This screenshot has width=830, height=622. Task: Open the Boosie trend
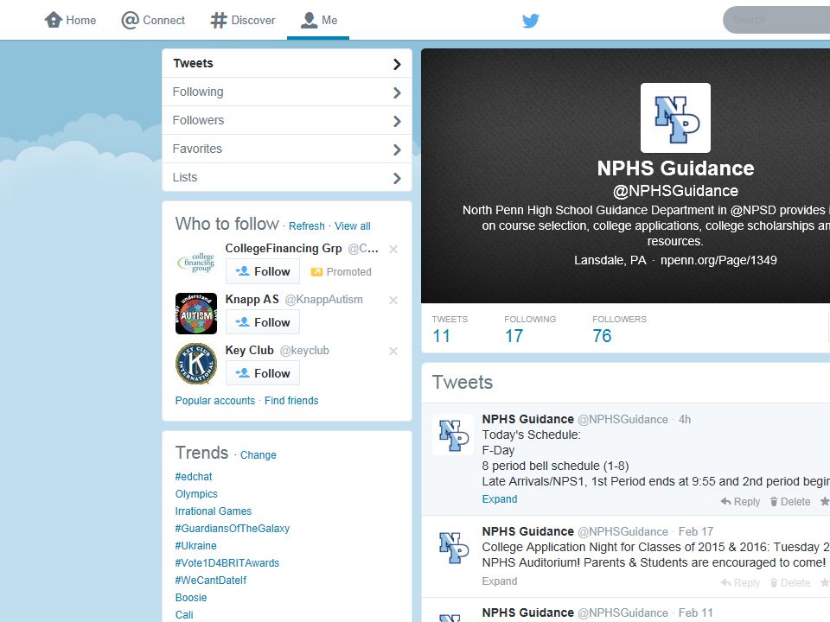191,598
